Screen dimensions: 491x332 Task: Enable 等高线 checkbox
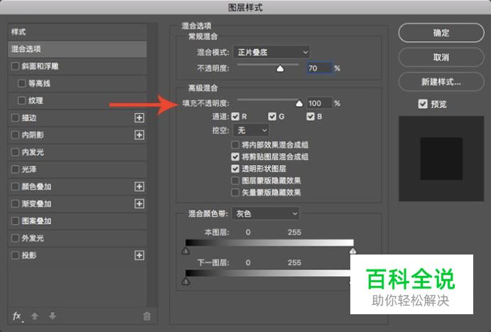coord(21,83)
